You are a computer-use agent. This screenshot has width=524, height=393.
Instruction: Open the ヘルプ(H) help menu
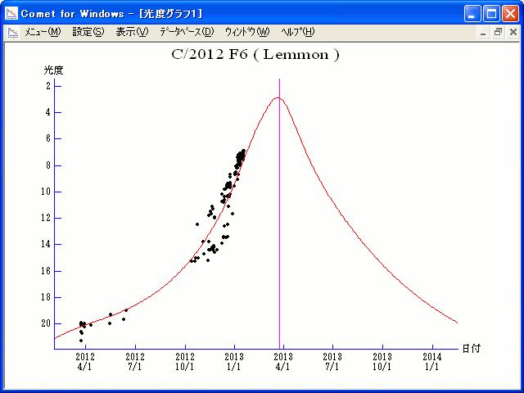point(297,33)
